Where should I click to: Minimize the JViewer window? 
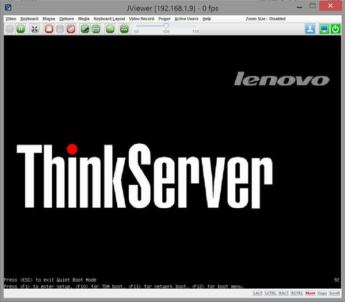pos(299,7)
